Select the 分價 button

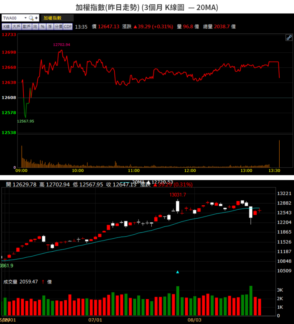coord(58,27)
